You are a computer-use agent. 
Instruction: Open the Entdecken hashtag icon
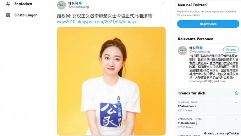[x=8, y=4]
